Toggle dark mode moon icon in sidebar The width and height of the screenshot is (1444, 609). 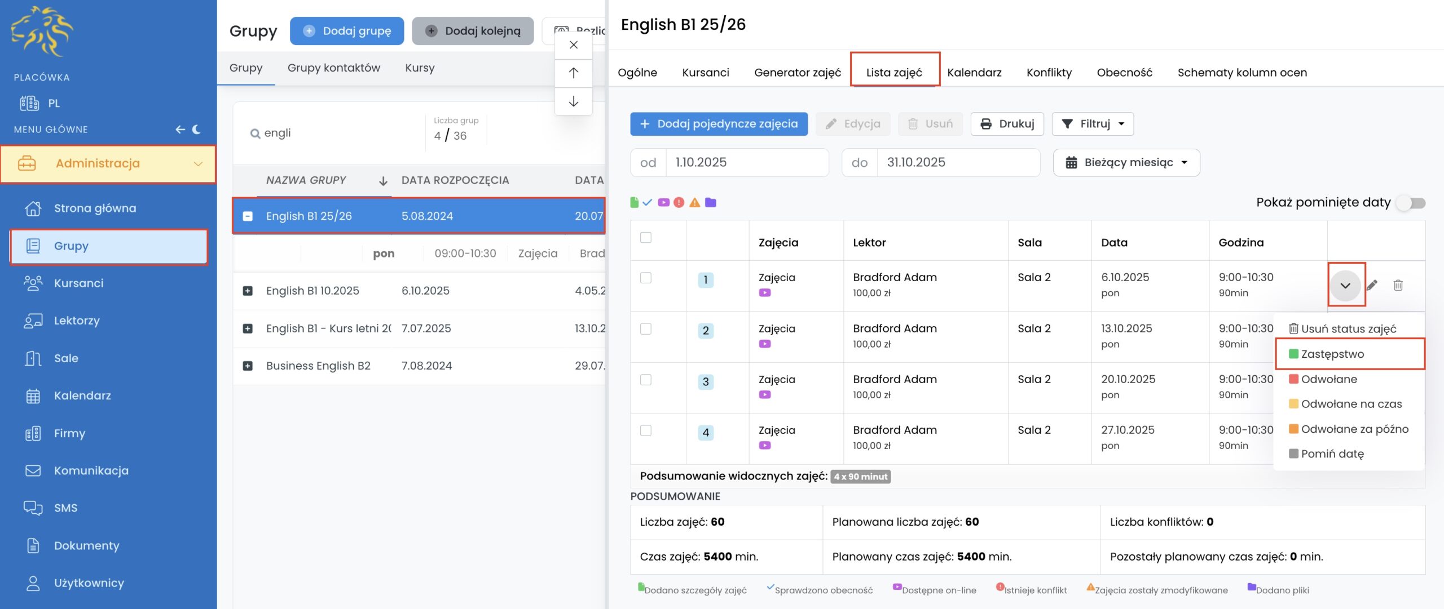(x=196, y=130)
